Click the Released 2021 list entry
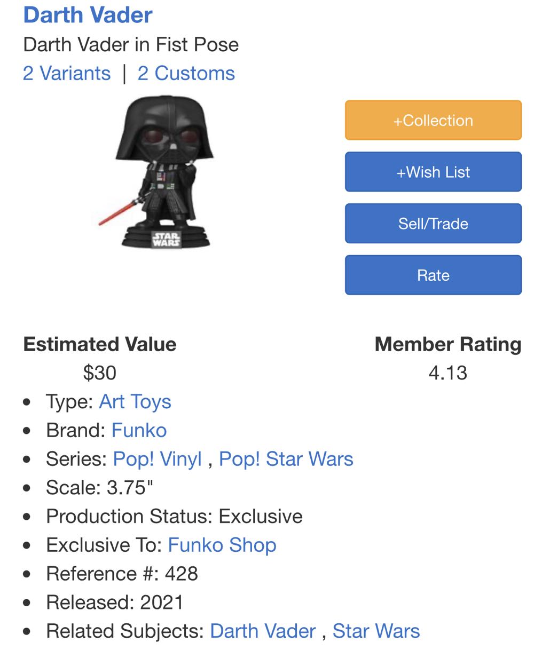Screen dimensions: 534x650 point(115,603)
